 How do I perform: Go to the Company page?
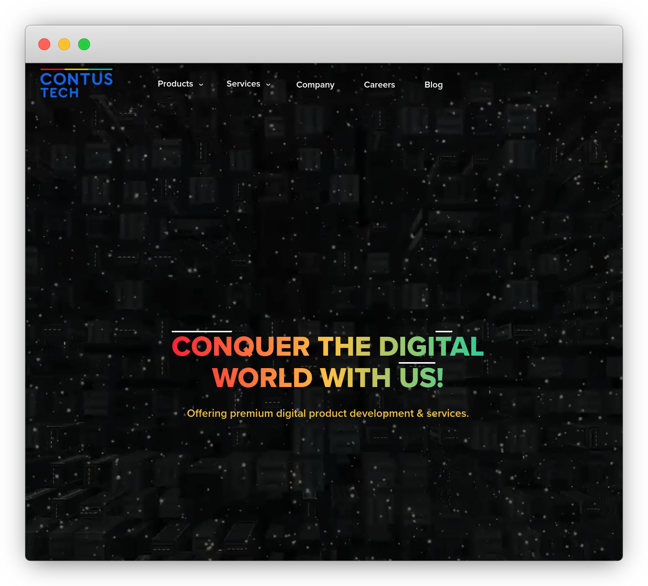point(315,85)
